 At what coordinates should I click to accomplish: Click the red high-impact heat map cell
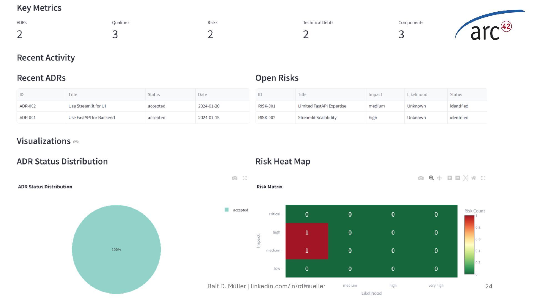pos(307,232)
